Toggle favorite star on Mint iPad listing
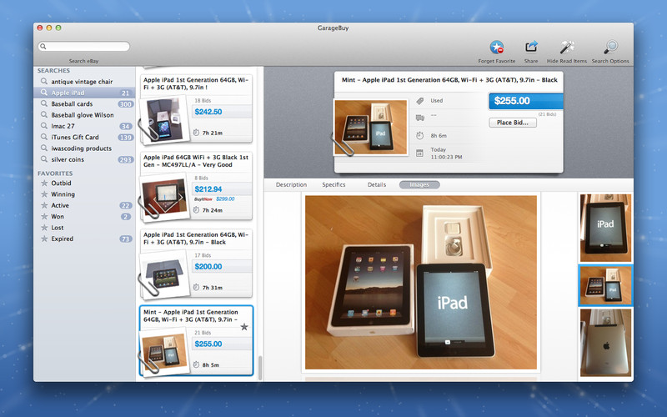This screenshot has height=417, width=667. click(244, 327)
